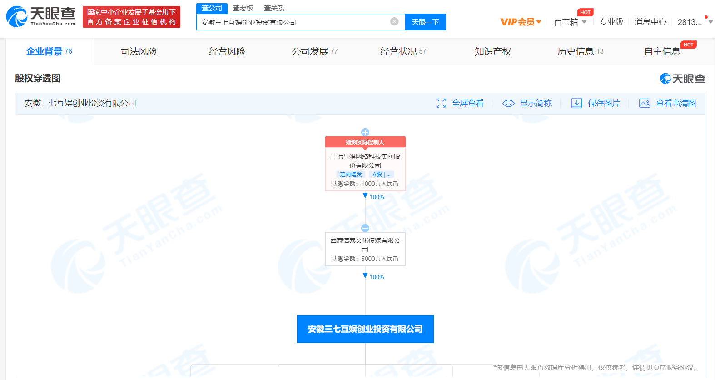
Task: Click the picture icon for 查看高清图
Action: pos(645,103)
